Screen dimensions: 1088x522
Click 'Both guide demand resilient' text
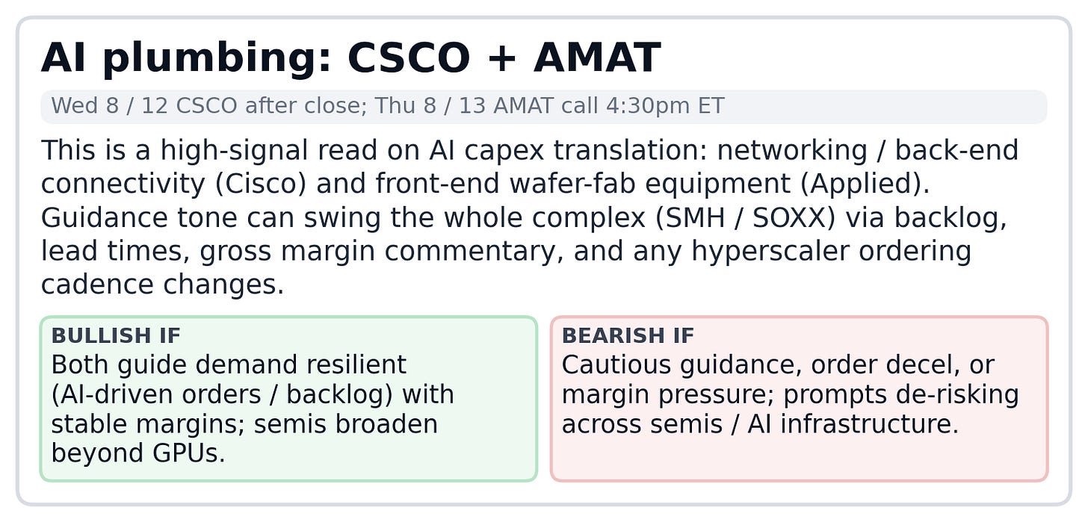click(x=229, y=365)
